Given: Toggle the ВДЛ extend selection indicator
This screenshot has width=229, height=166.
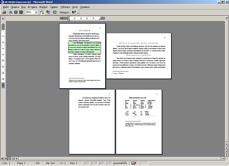Looking at the screenshot, I should pos(102,163).
